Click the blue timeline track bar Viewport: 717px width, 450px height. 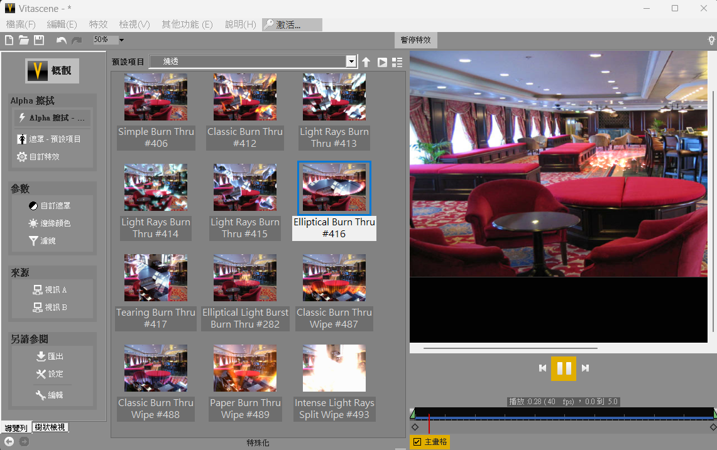(564, 418)
